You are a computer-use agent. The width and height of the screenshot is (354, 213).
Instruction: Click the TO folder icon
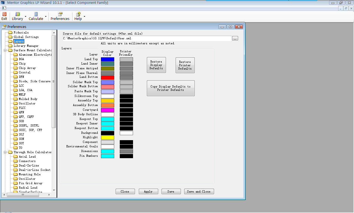(15, 148)
